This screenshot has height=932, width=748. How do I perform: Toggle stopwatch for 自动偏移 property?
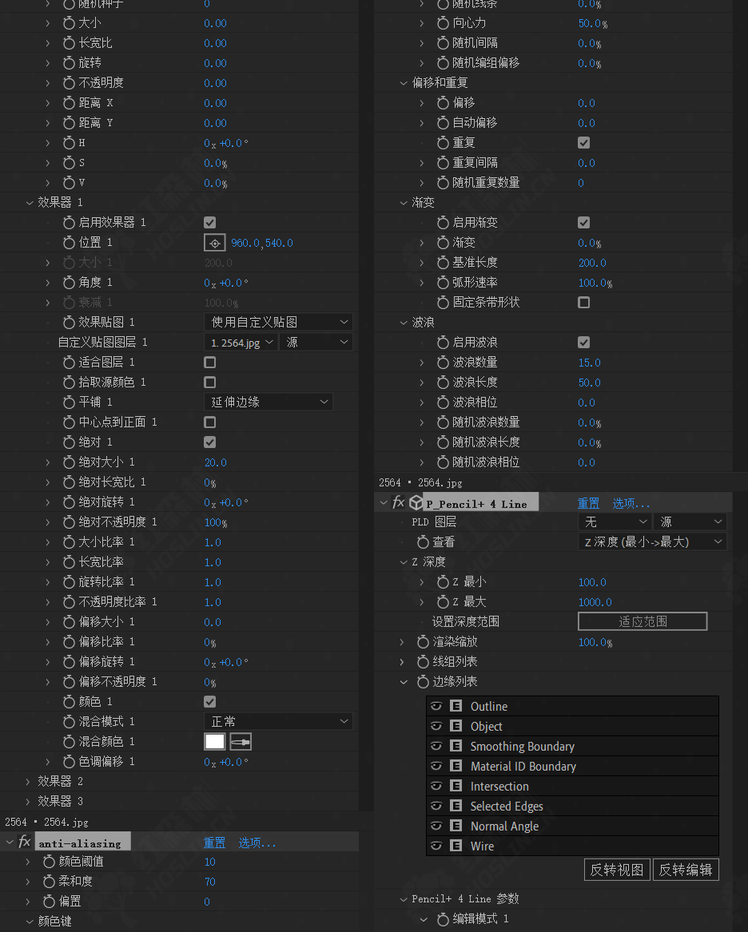point(443,123)
